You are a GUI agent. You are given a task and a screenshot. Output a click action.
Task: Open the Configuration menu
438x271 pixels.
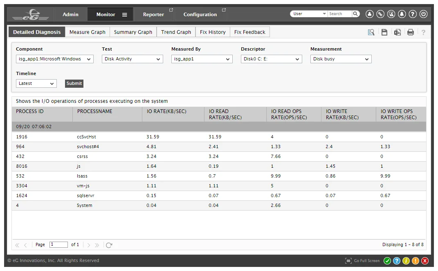click(x=200, y=15)
